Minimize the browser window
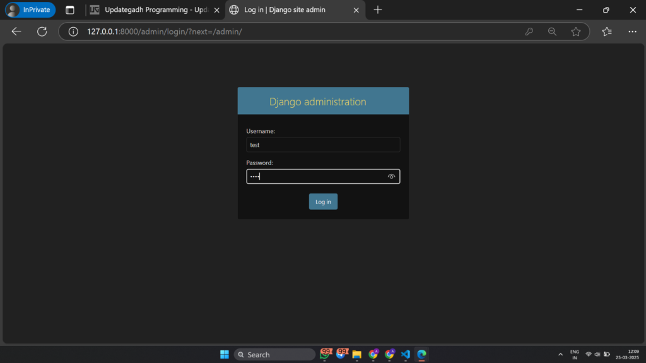The image size is (646, 363). pyautogui.click(x=579, y=10)
